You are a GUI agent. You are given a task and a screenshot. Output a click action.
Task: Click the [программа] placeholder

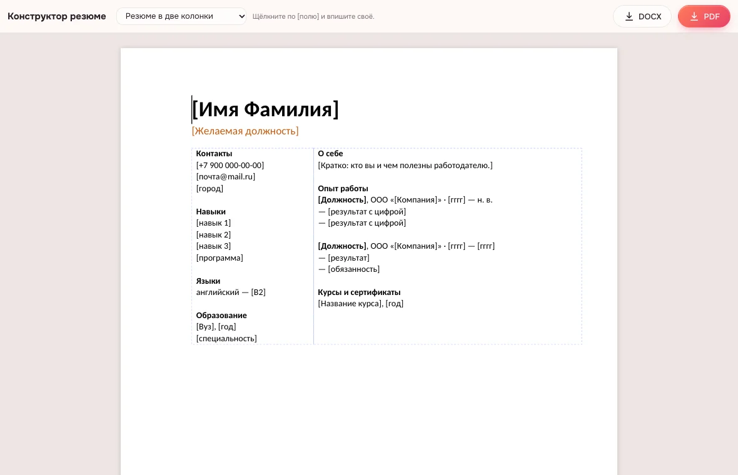pos(220,257)
